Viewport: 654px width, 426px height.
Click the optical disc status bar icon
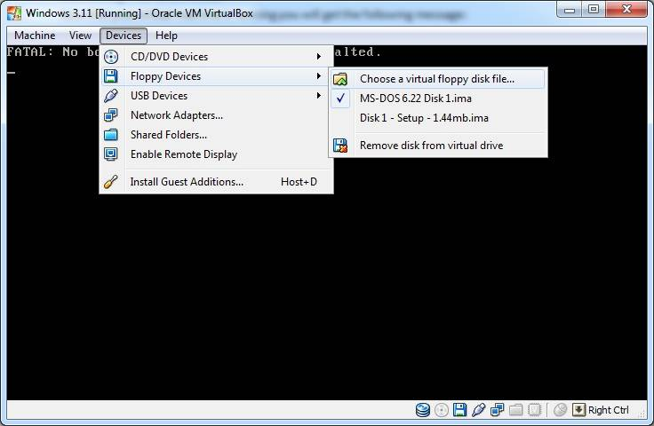[x=442, y=410]
